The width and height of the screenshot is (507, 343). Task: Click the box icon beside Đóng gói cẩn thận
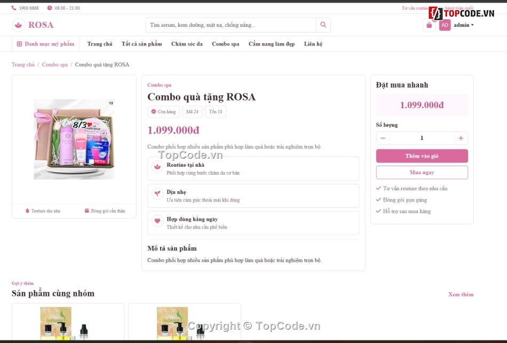pos(86,211)
